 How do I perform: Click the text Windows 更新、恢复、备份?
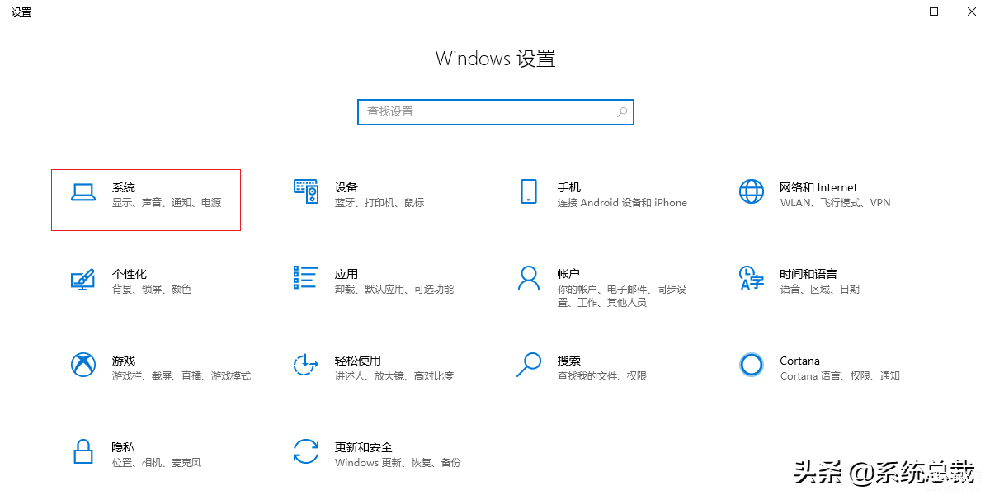tap(398, 463)
